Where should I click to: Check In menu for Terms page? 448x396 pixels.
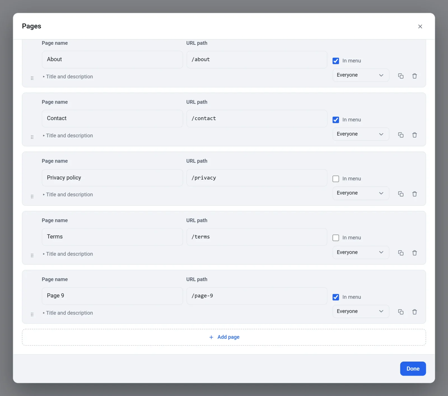click(336, 238)
